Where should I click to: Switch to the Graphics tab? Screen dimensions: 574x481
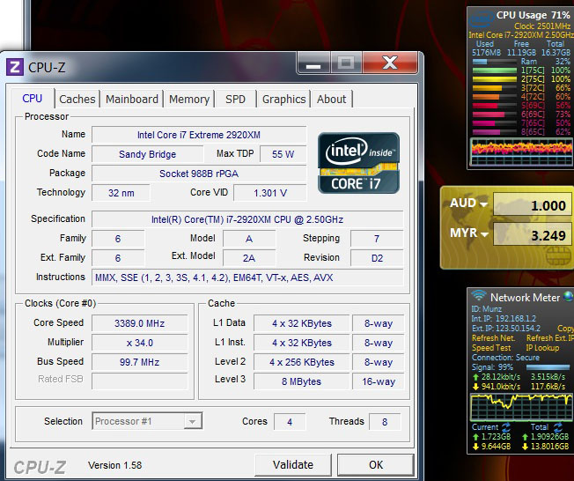(x=284, y=99)
